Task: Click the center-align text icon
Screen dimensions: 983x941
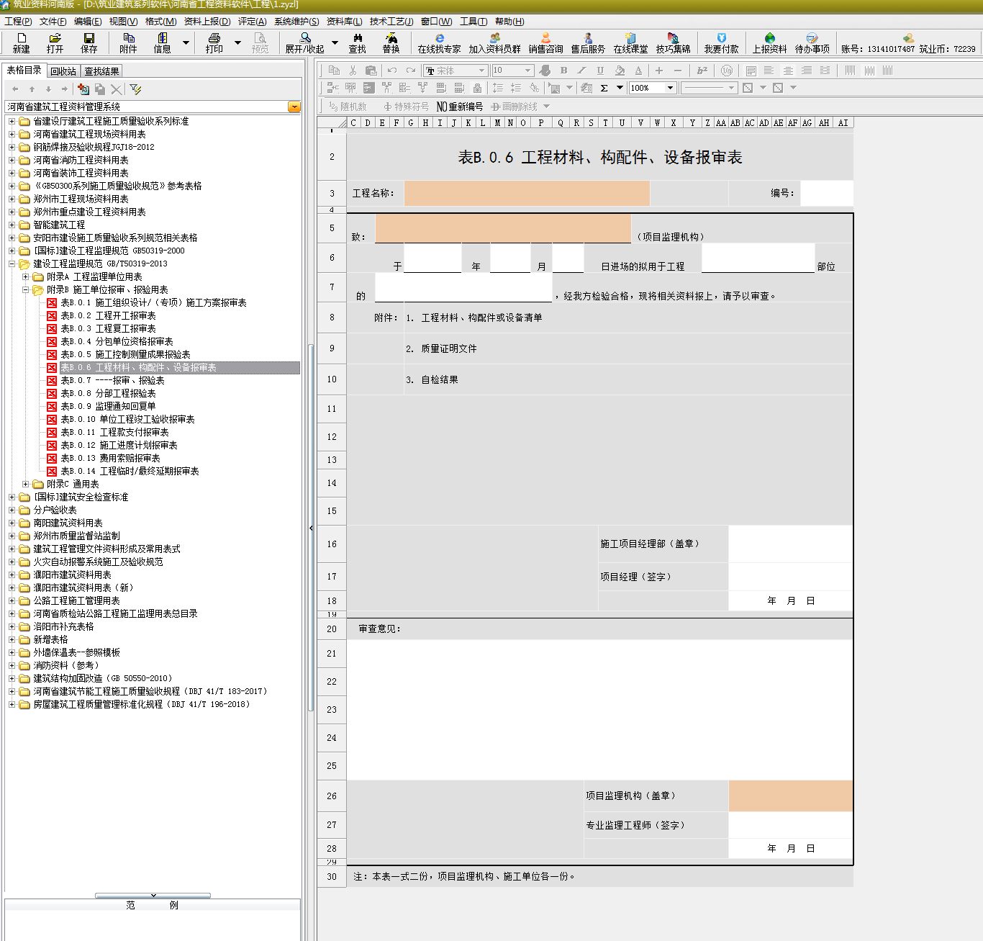Action: (788, 71)
